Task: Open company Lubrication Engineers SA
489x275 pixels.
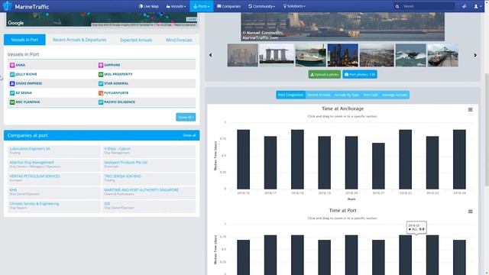Action: tap(30, 149)
